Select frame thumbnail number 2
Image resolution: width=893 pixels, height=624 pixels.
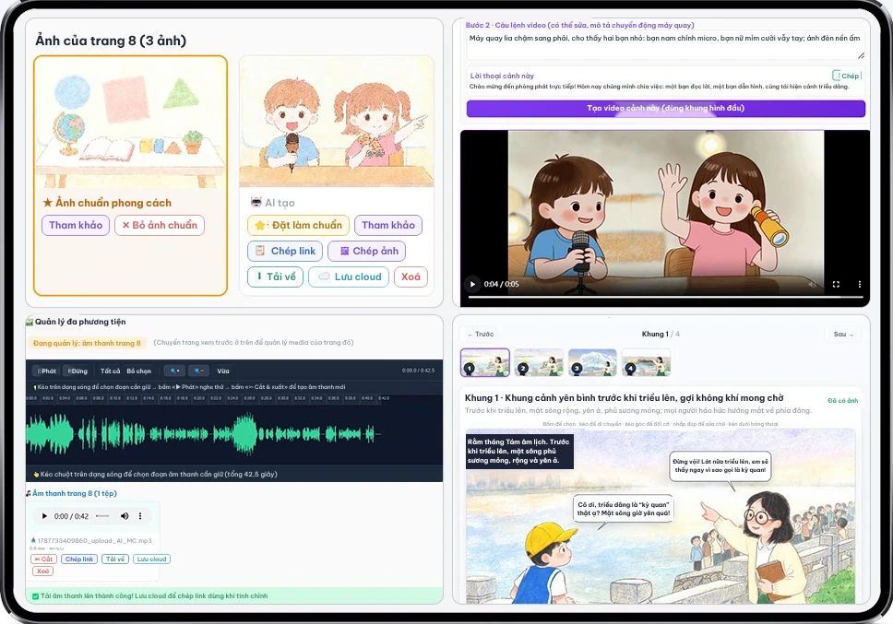click(x=539, y=362)
